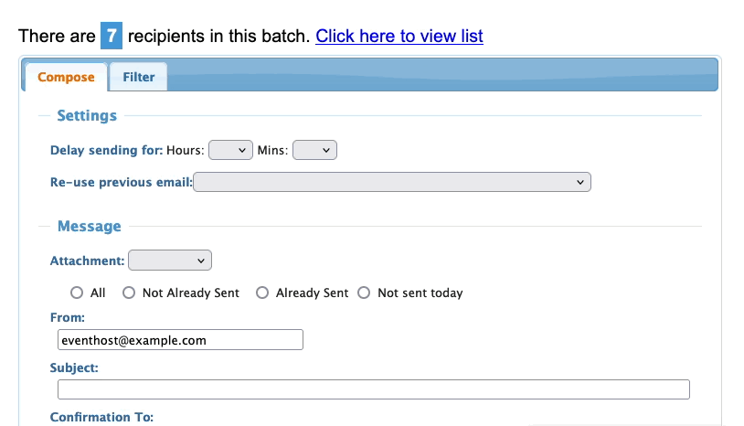Click the 7 recipients count badge
The image size is (744, 426).
[110, 37]
